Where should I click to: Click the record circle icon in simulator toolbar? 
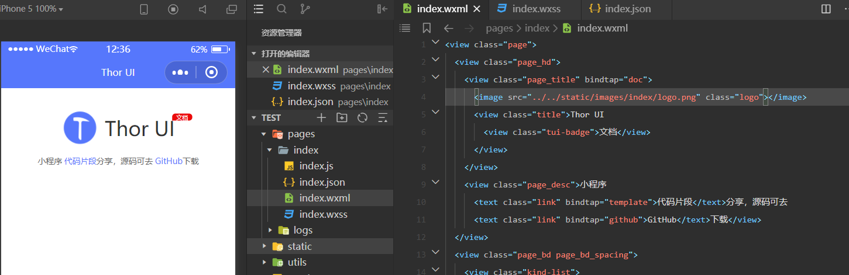tap(173, 9)
